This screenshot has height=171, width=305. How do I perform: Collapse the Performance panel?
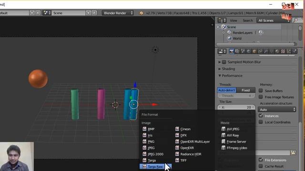[219, 76]
